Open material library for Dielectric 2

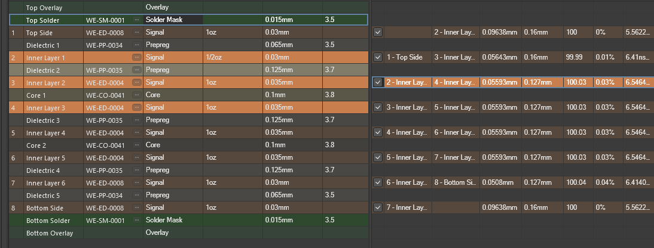point(136,70)
